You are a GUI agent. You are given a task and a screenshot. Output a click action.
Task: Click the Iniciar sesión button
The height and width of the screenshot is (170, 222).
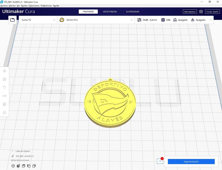click(212, 12)
